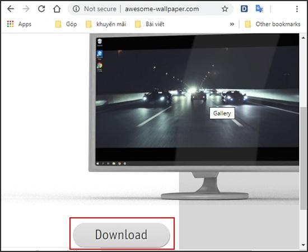Open the browser home page
308x252 pixels.
coord(57,9)
